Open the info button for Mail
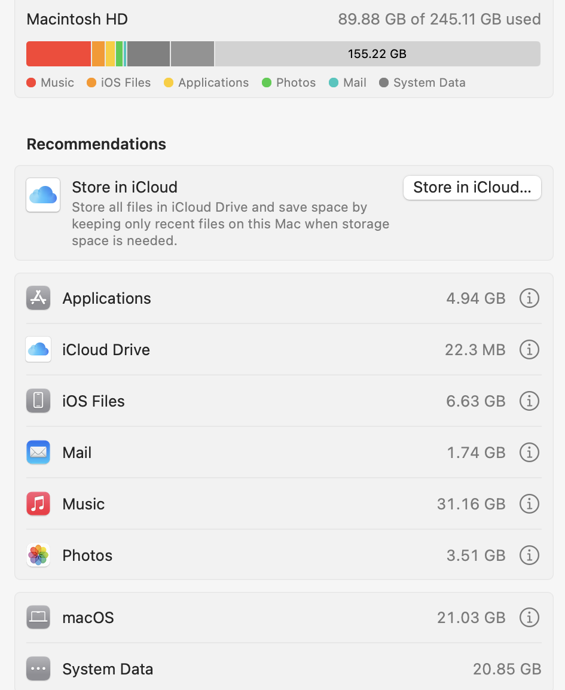The height and width of the screenshot is (690, 565). click(529, 453)
